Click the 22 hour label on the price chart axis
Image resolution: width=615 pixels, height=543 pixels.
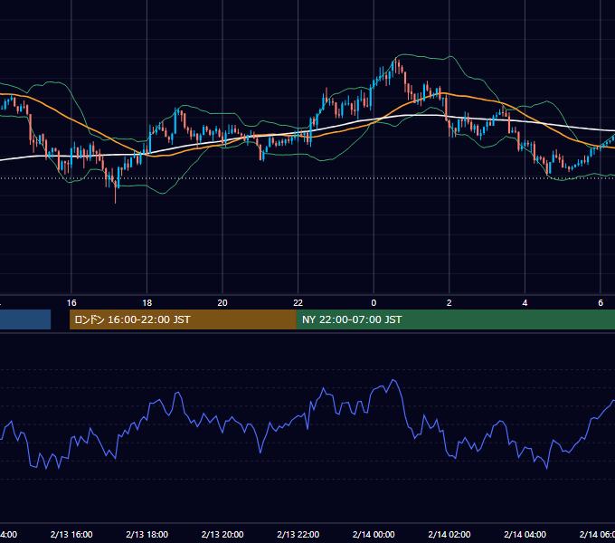click(298, 303)
